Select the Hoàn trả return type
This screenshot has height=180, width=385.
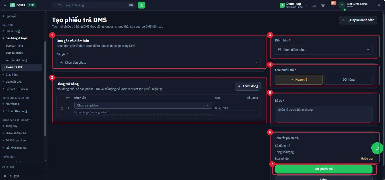[x=299, y=80]
